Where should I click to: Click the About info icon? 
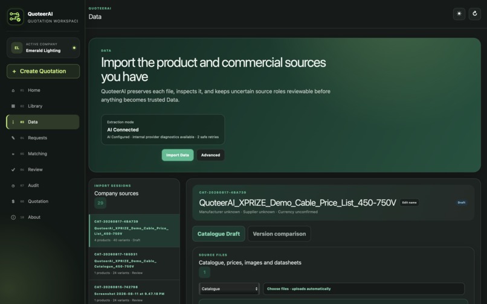coord(13,217)
